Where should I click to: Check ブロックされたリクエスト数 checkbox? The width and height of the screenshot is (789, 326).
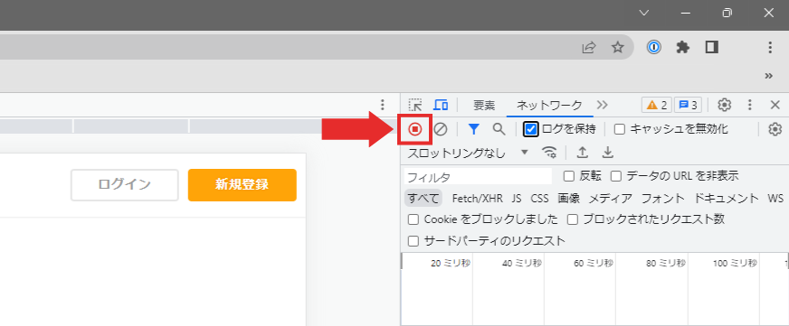pos(572,219)
